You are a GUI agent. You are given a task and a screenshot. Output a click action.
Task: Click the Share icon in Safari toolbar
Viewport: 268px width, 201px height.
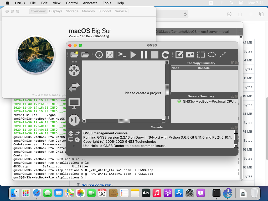coord(240,14)
